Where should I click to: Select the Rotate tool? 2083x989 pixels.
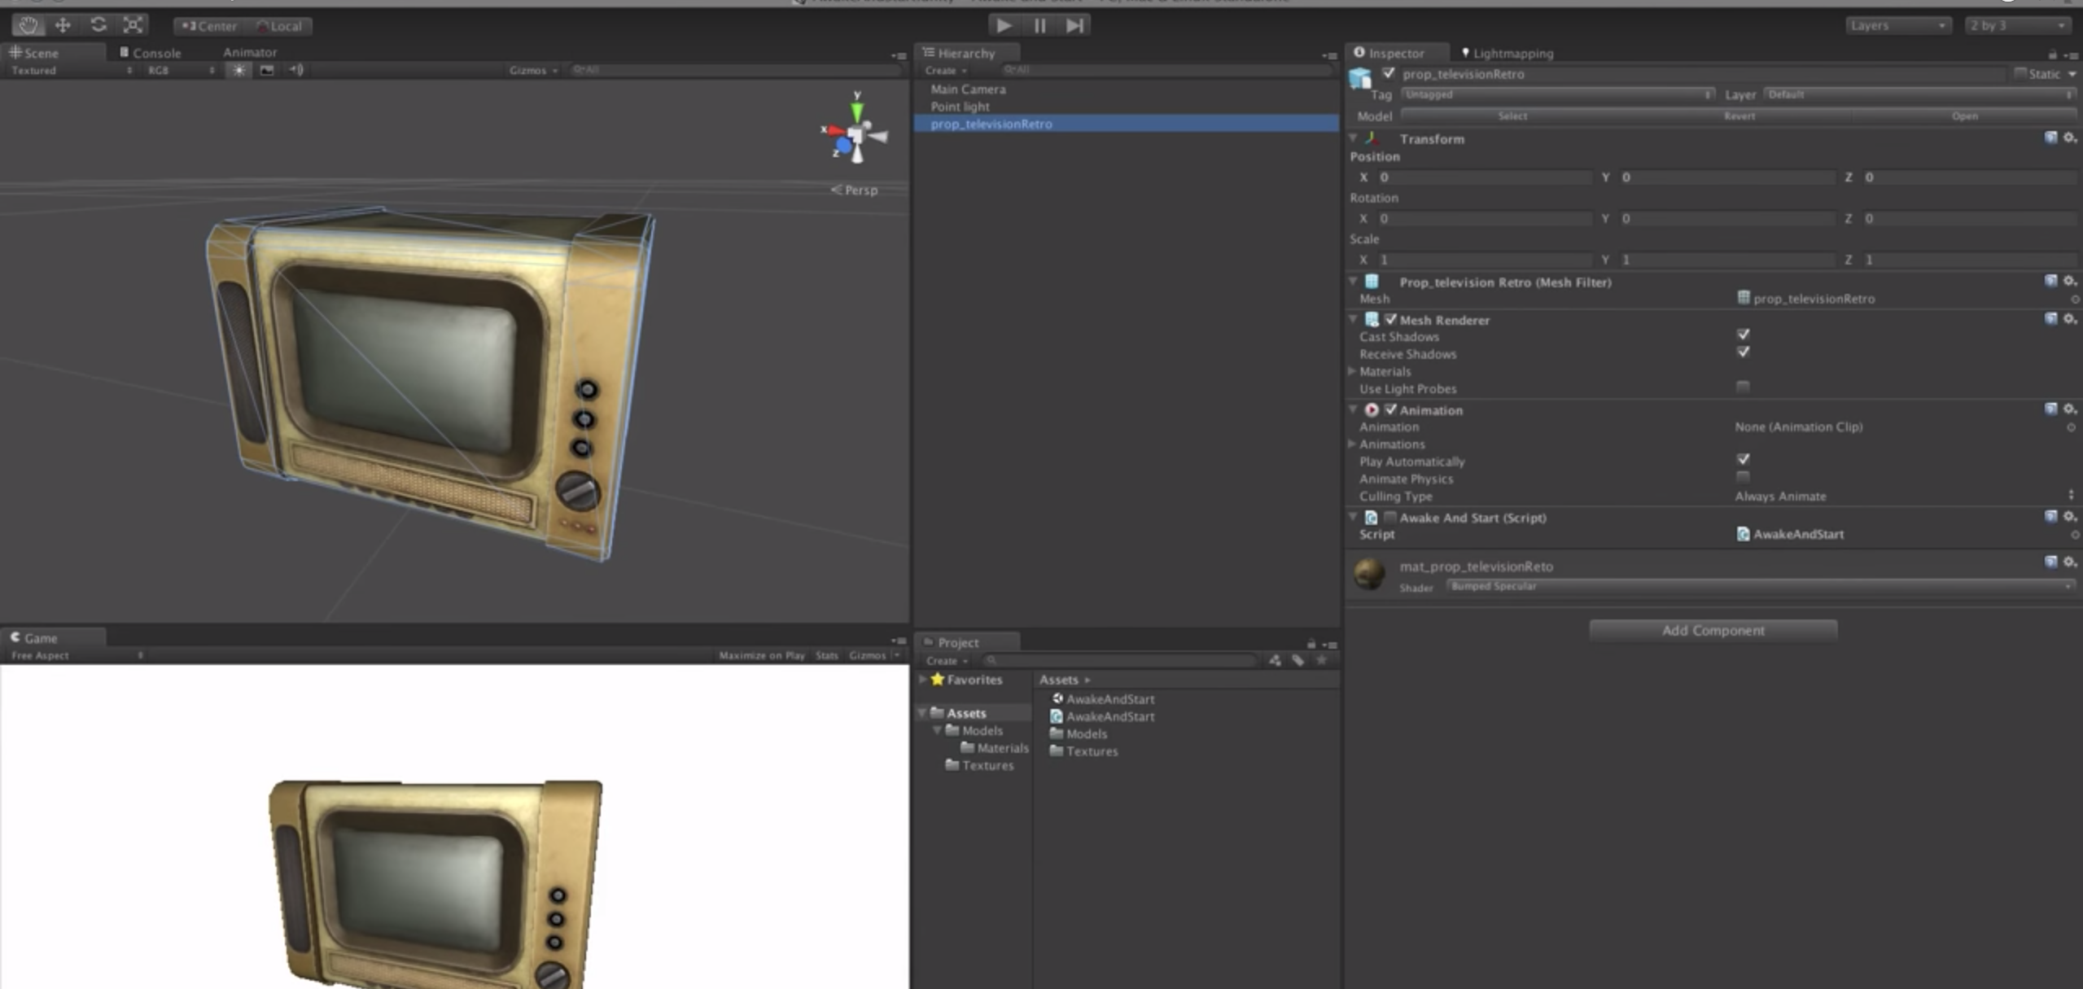coord(98,25)
